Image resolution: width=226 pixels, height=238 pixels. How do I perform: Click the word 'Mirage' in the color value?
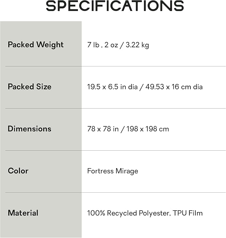click(x=127, y=171)
